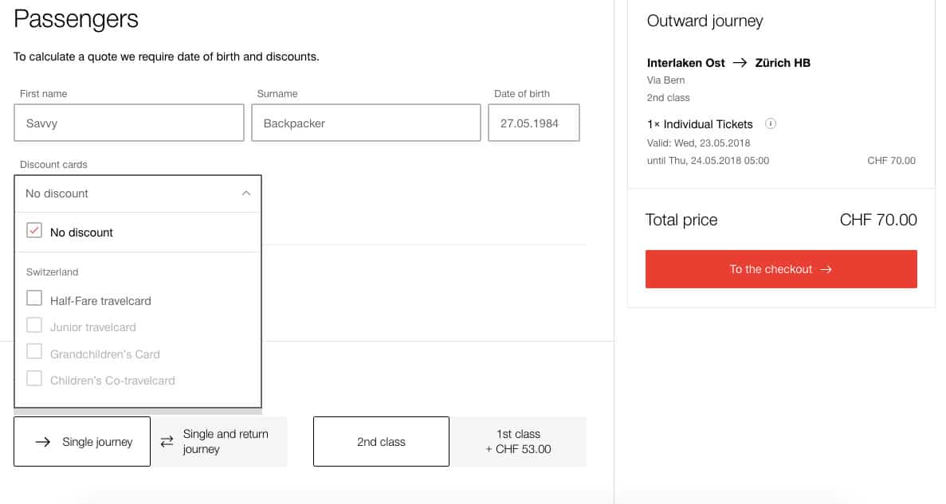The width and height of the screenshot is (946, 504).
Task: Click the dropdown list bottom scrollbar
Action: (138, 412)
